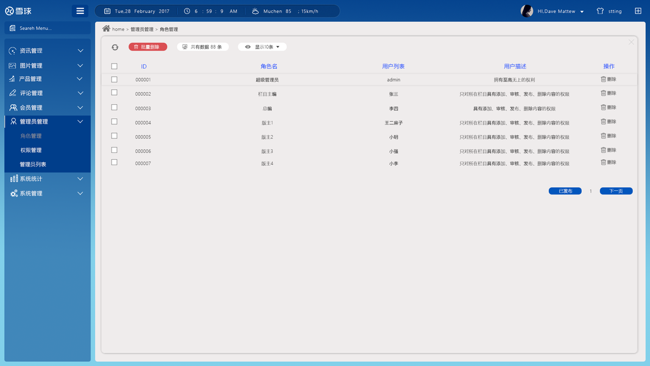
Task: Click the ID column header
Action: (x=144, y=66)
